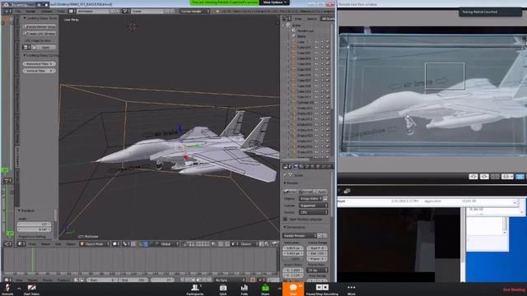
Task: Open the Zoom Polls icon
Action: click(245, 288)
